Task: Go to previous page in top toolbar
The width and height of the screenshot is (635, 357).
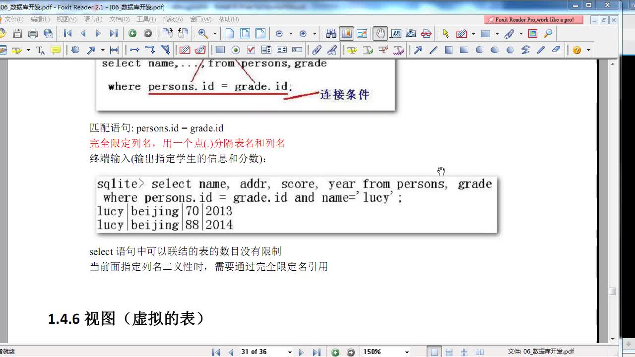Action: [x=83, y=34]
